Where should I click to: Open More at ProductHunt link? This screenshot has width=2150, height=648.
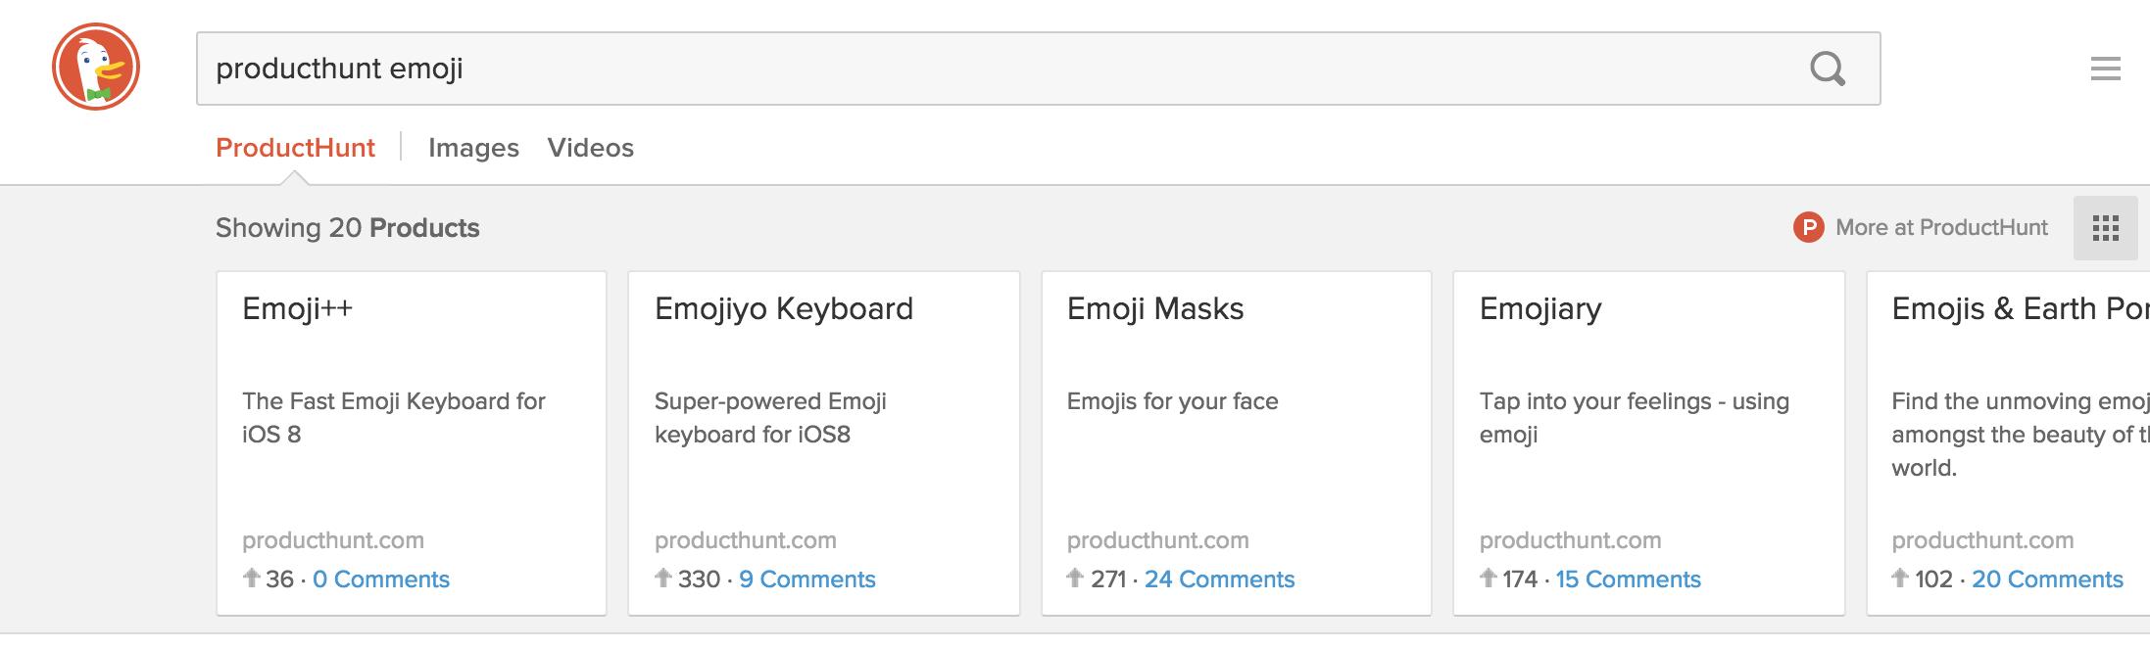(1941, 227)
